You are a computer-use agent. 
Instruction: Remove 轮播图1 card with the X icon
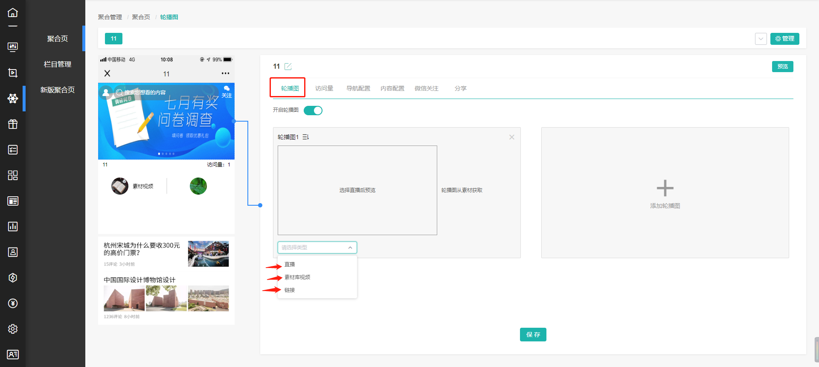512,137
